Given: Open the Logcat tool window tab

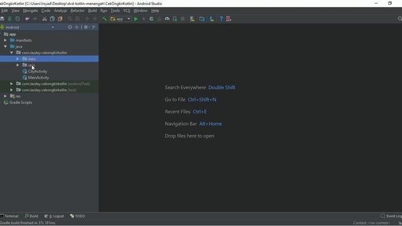Looking at the screenshot, I should (54, 216).
